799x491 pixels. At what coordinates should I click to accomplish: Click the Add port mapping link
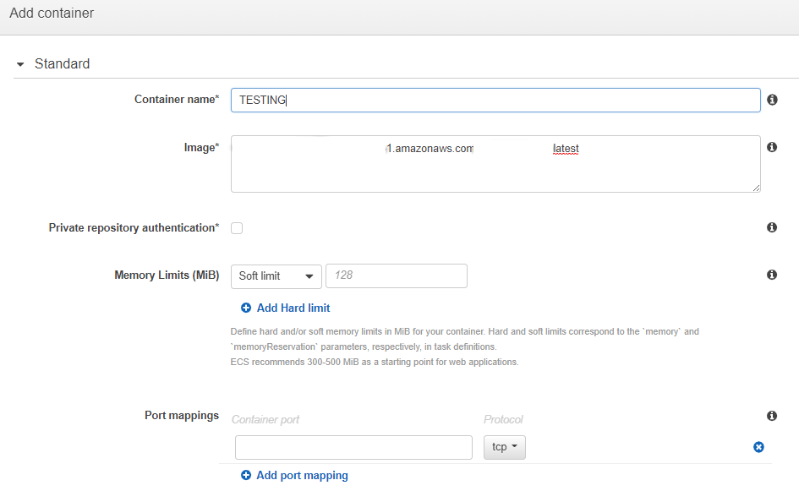tap(302, 476)
